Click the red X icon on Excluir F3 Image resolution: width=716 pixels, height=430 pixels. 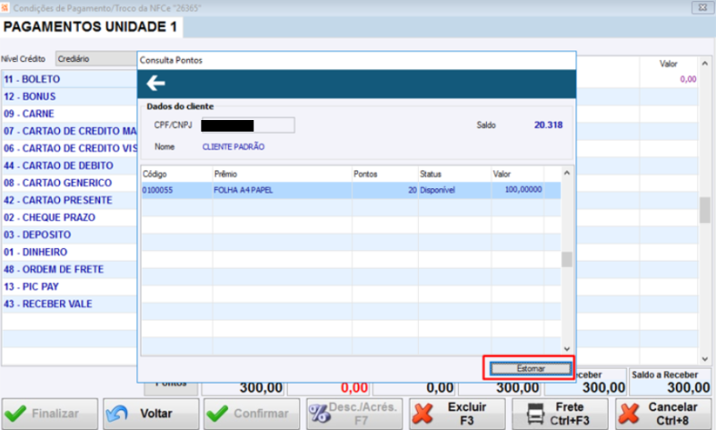point(422,414)
